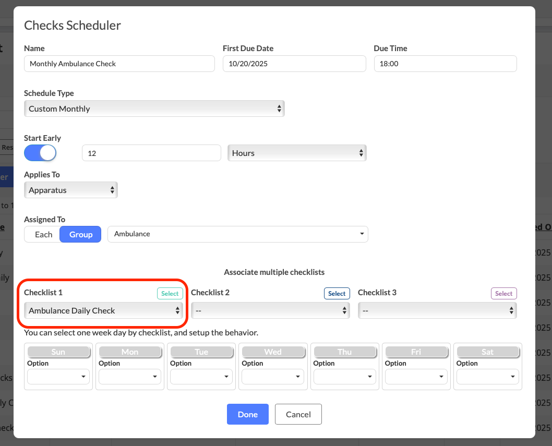Click the blue Select button for Checklist 2

(337, 293)
